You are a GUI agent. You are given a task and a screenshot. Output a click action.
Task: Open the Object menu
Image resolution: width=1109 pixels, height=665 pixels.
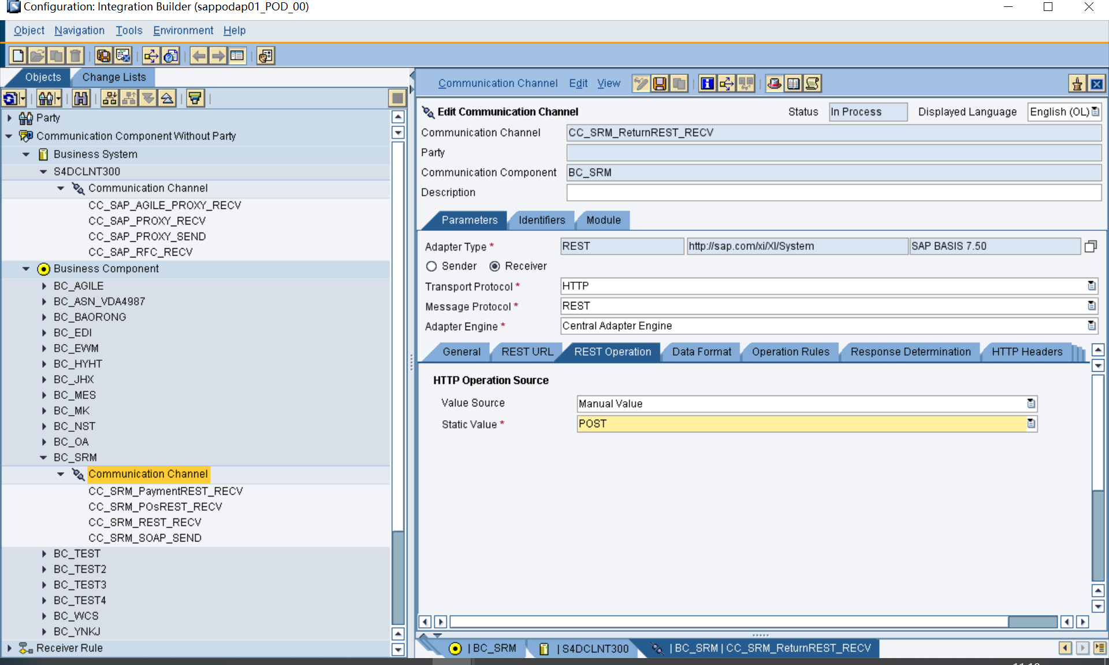pos(29,31)
